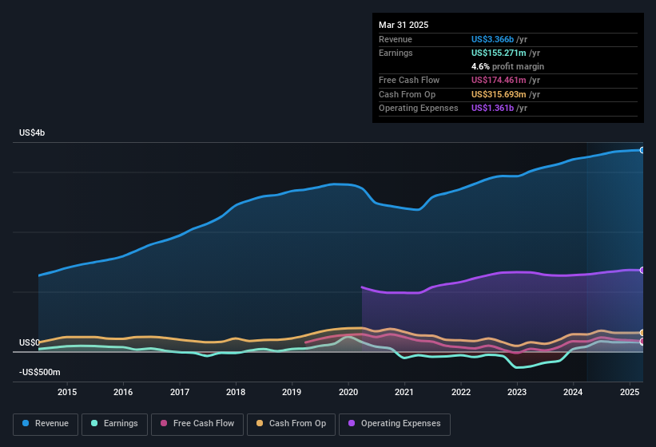This screenshot has width=656, height=447.
Task: Click the 2025 x-axis label
Action: (629, 392)
